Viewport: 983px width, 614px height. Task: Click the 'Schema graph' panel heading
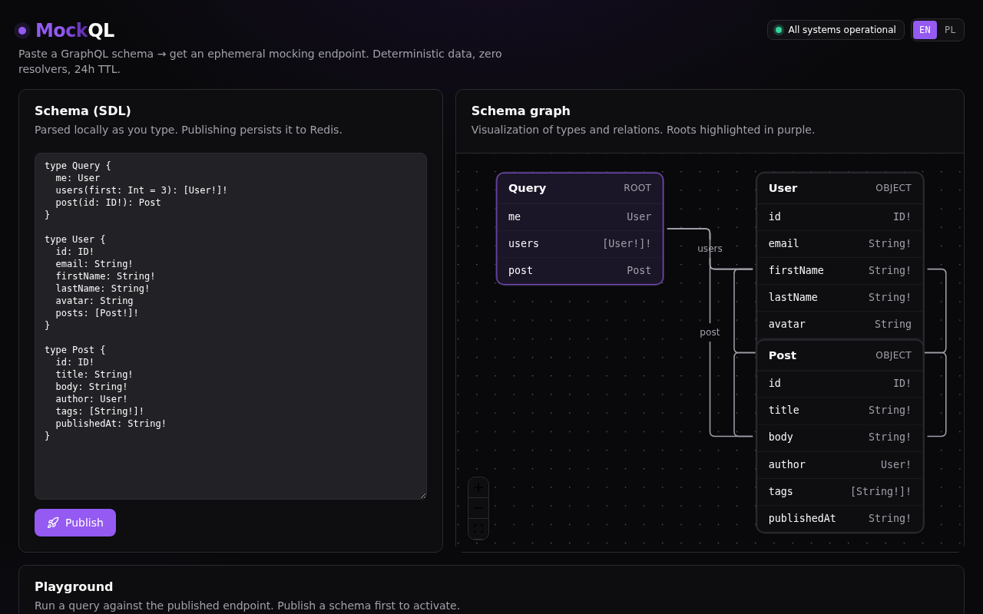pyautogui.click(x=521, y=111)
